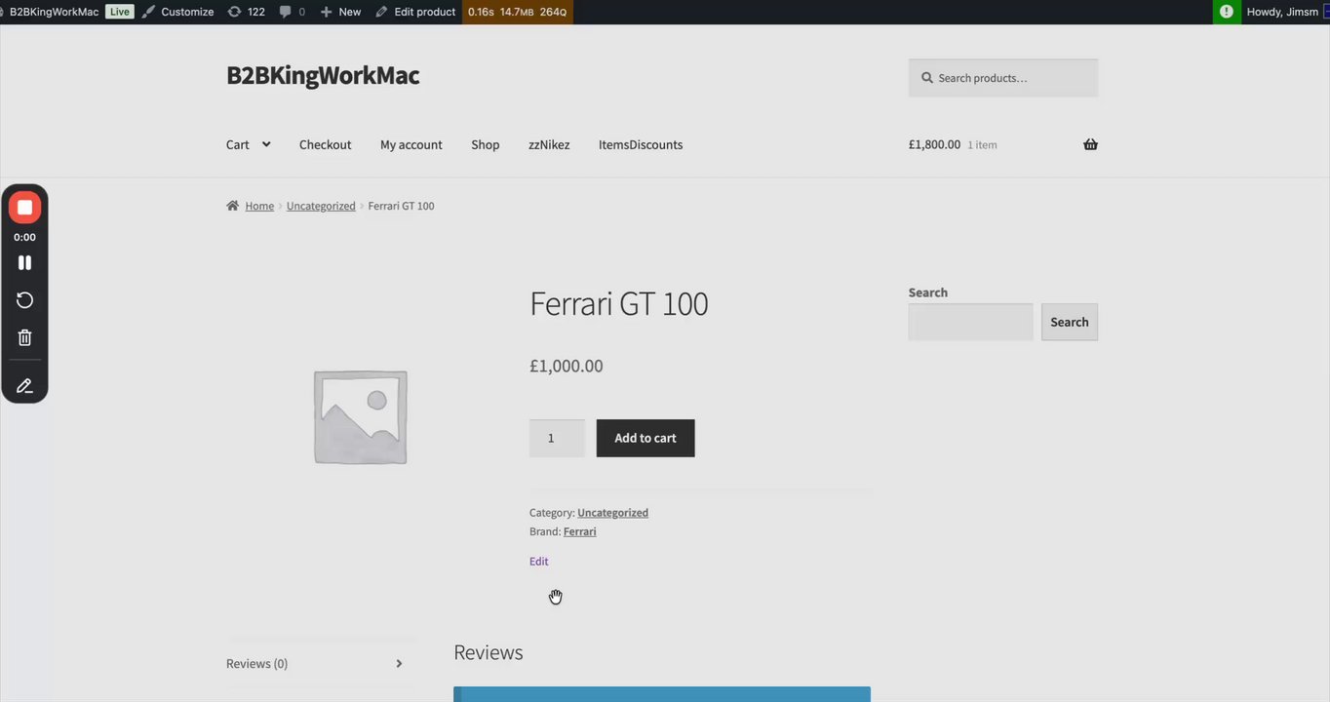Screen dimensions: 1330x702
Task: Open the B2BKingWorkMac site menu in admin bar
Action: [54, 12]
